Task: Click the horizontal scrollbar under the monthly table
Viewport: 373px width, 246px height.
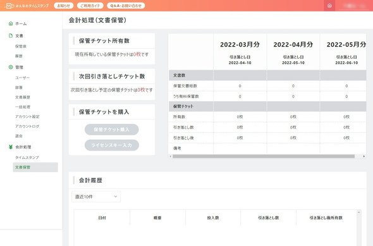Action: [x=264, y=156]
